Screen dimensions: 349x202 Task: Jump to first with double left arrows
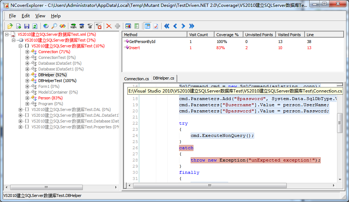tap(167, 26)
